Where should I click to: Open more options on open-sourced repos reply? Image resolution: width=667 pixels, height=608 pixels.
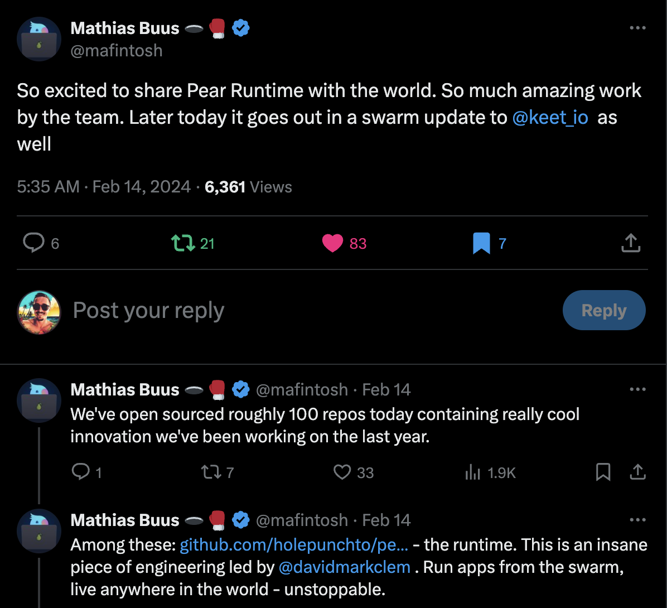637,389
